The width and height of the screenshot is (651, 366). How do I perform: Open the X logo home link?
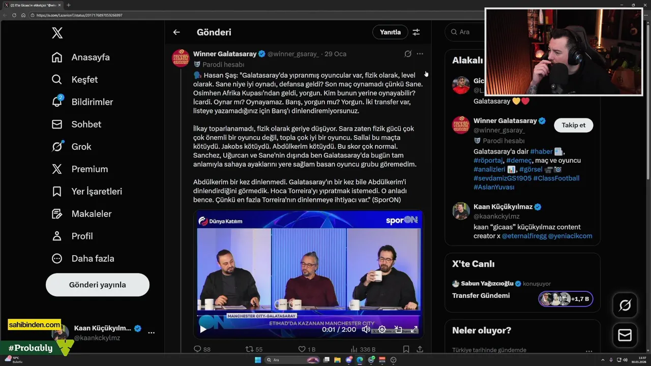pyautogui.click(x=57, y=33)
